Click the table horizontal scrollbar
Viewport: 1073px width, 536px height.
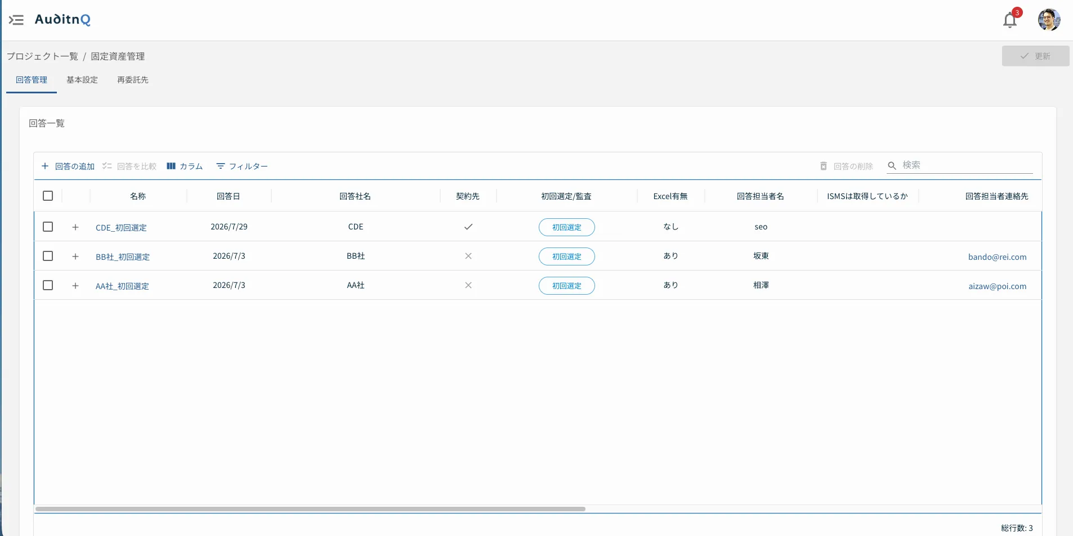[x=310, y=509]
